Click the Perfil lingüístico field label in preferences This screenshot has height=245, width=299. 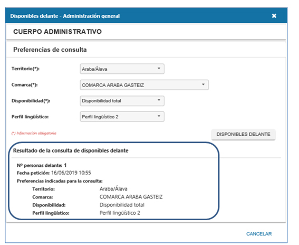pos(30,117)
